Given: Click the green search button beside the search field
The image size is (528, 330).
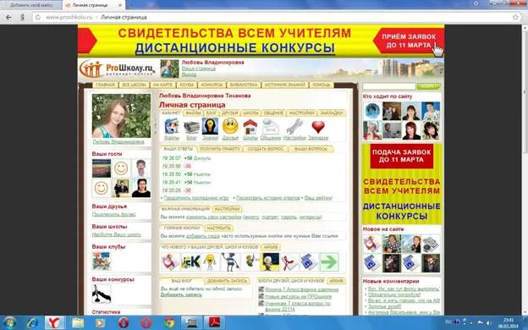Looking at the screenshot, I should click(x=428, y=86).
